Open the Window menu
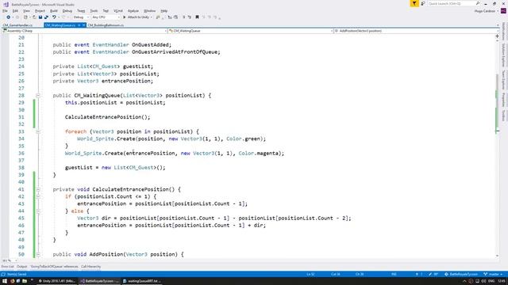508x285 pixels. click(149, 11)
